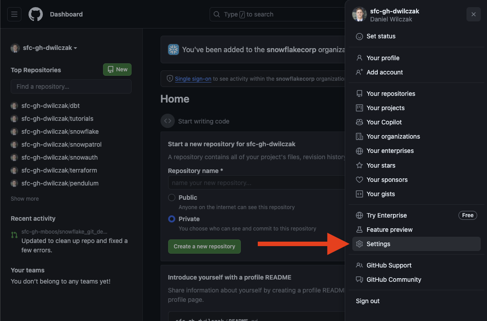Click the star icon for Your stars
Viewport: 487px width, 321px height.
tap(359, 165)
